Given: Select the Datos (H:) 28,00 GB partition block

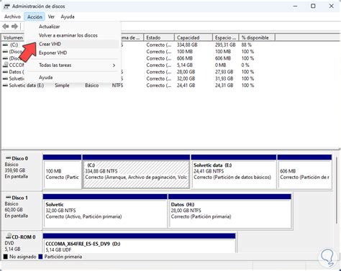Looking at the screenshot, I should click(x=230, y=211).
